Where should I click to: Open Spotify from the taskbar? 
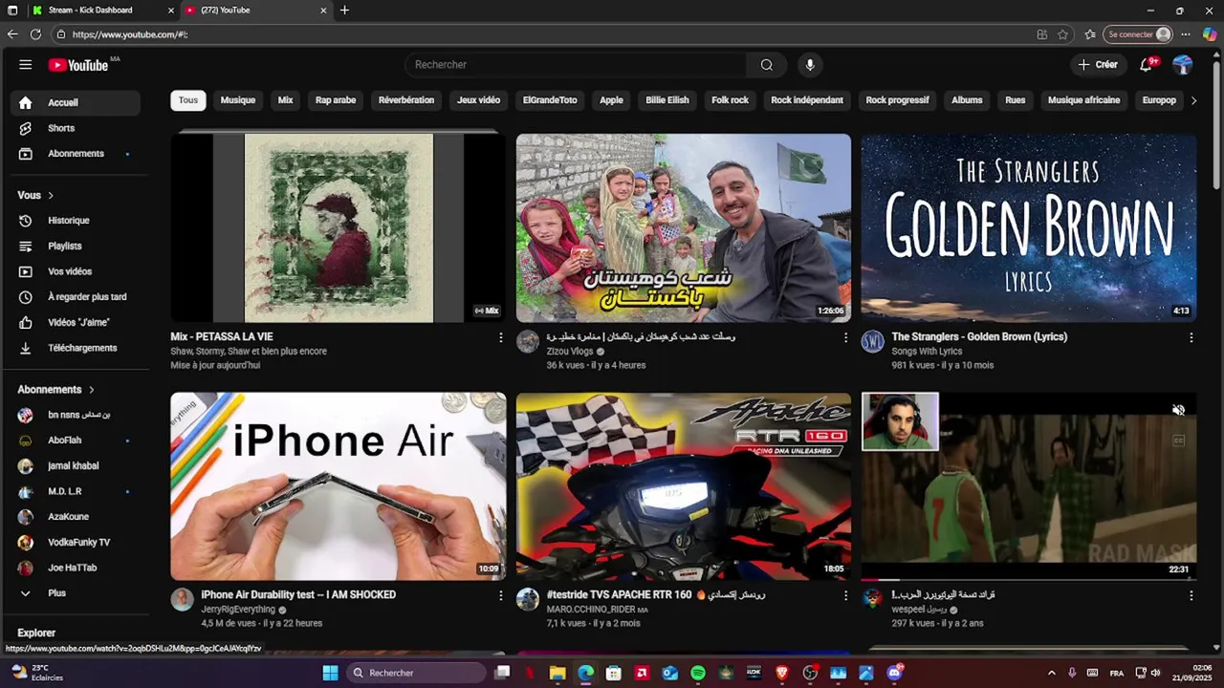698,673
